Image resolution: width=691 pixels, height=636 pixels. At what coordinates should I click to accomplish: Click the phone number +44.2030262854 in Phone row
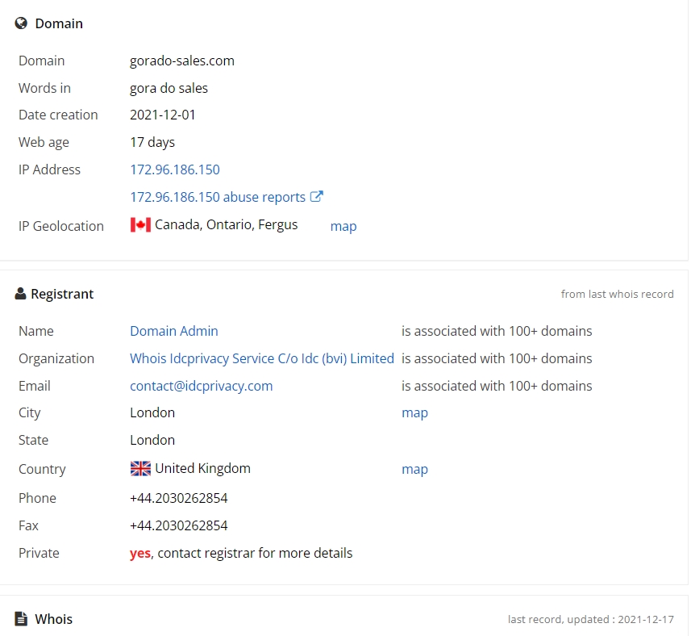point(178,499)
